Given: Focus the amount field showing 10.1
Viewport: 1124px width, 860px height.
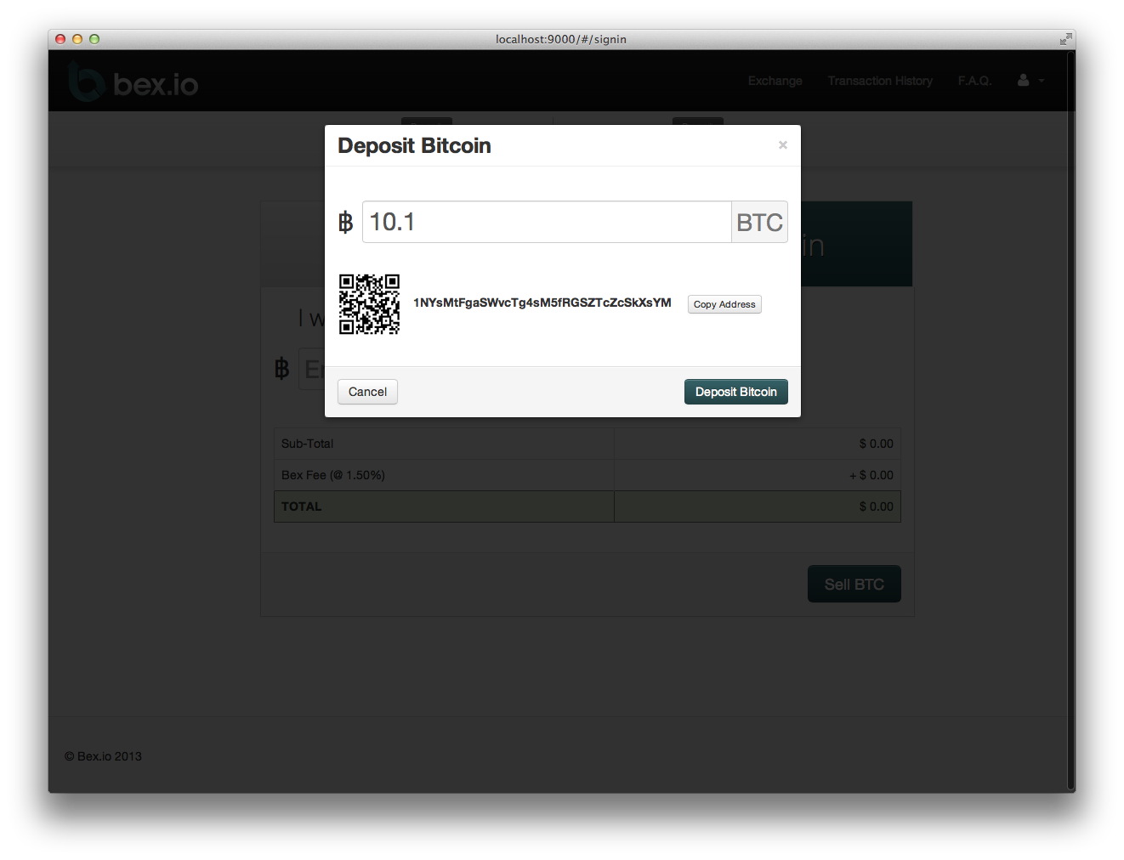Looking at the screenshot, I should pyautogui.click(x=546, y=223).
